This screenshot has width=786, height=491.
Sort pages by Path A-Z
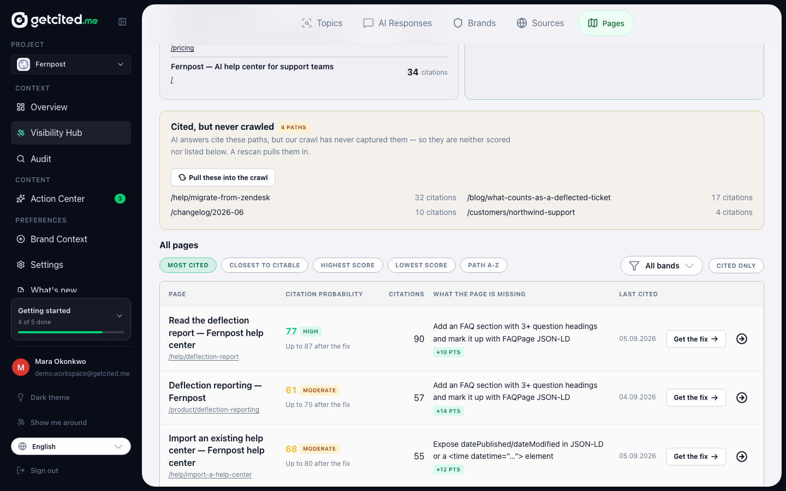[x=484, y=265]
